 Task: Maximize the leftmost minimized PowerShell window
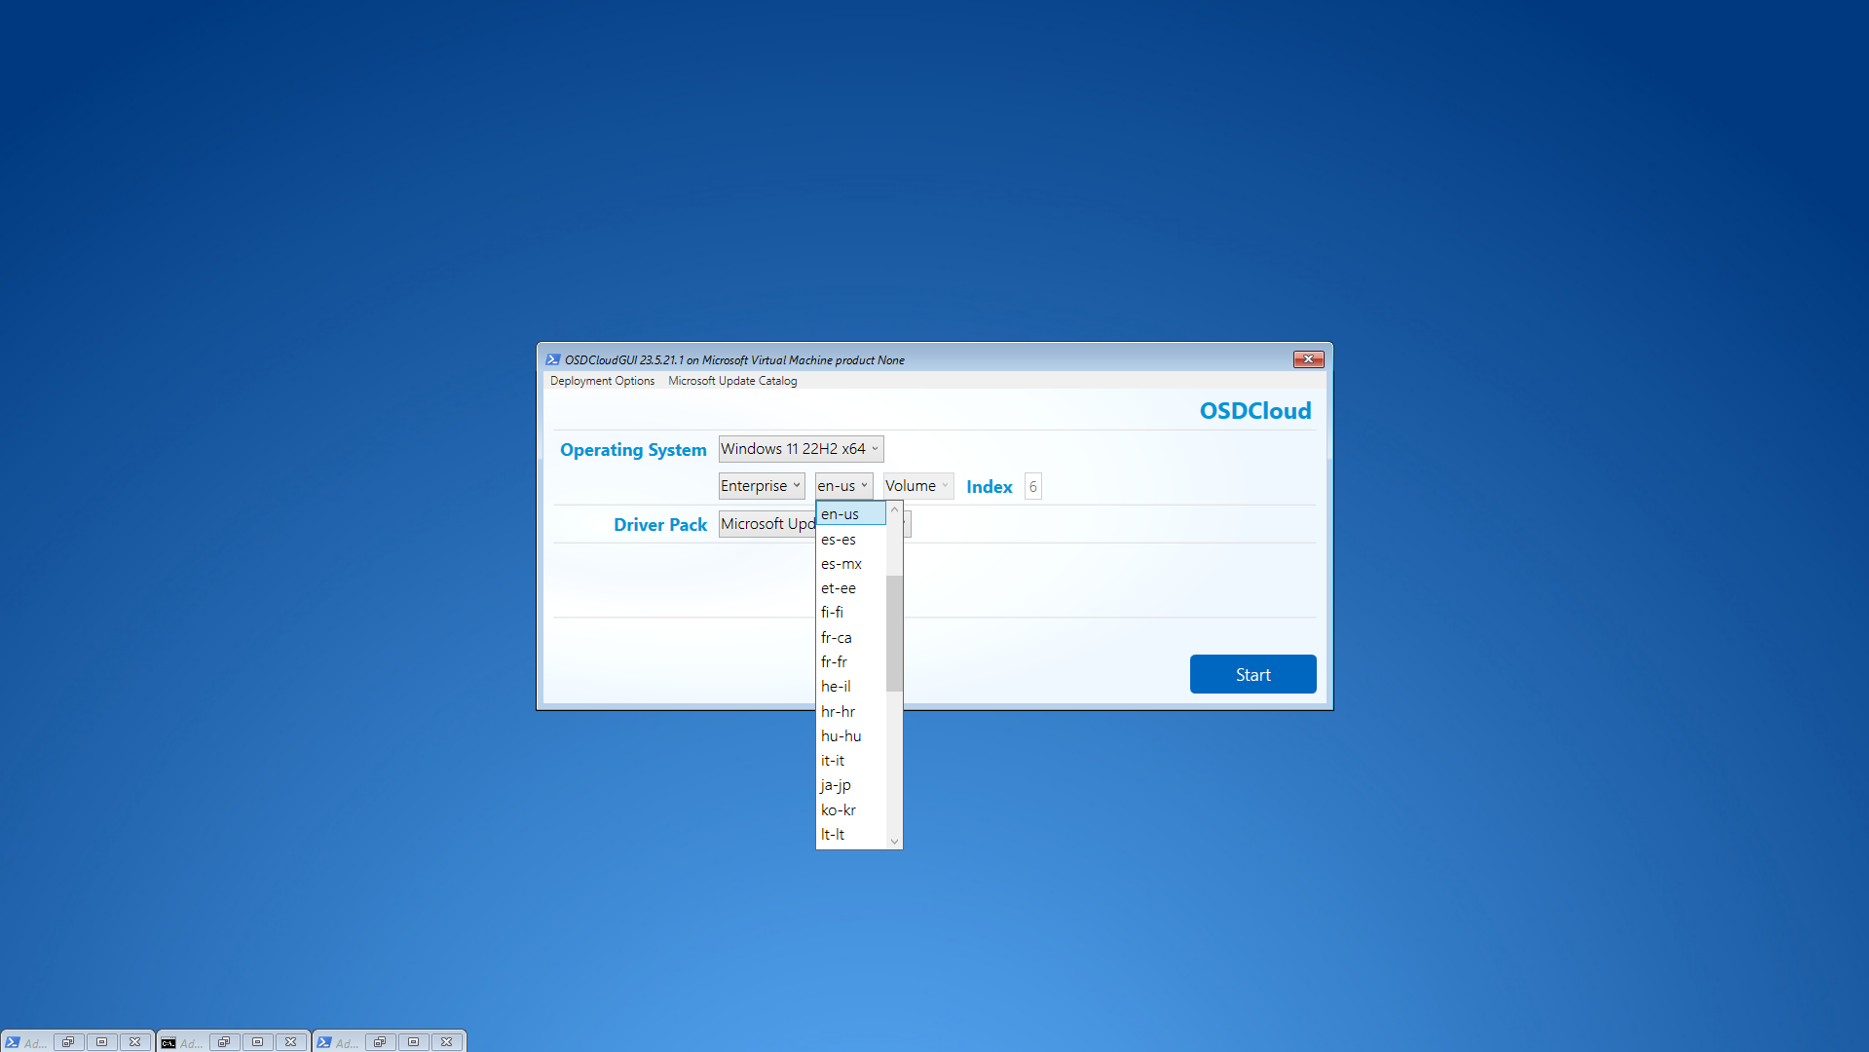101,1042
